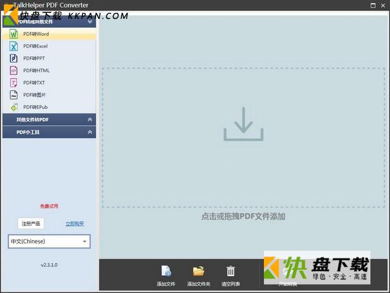The height and width of the screenshot is (293, 390).
Task: Click the PDF to Excel icon
Action: tap(14, 46)
